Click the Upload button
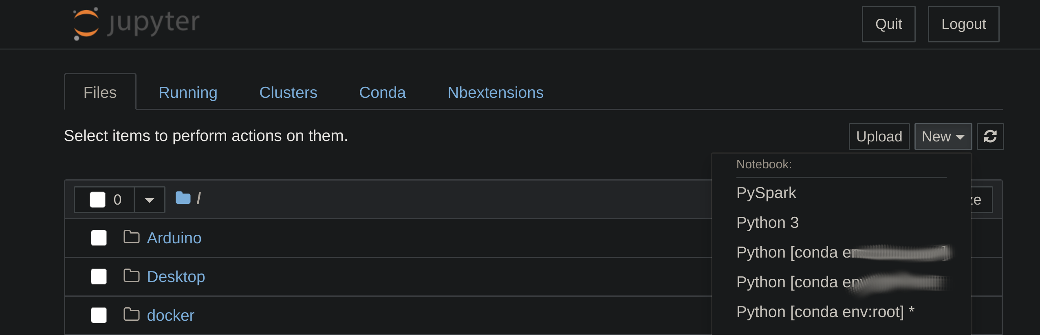 [879, 136]
